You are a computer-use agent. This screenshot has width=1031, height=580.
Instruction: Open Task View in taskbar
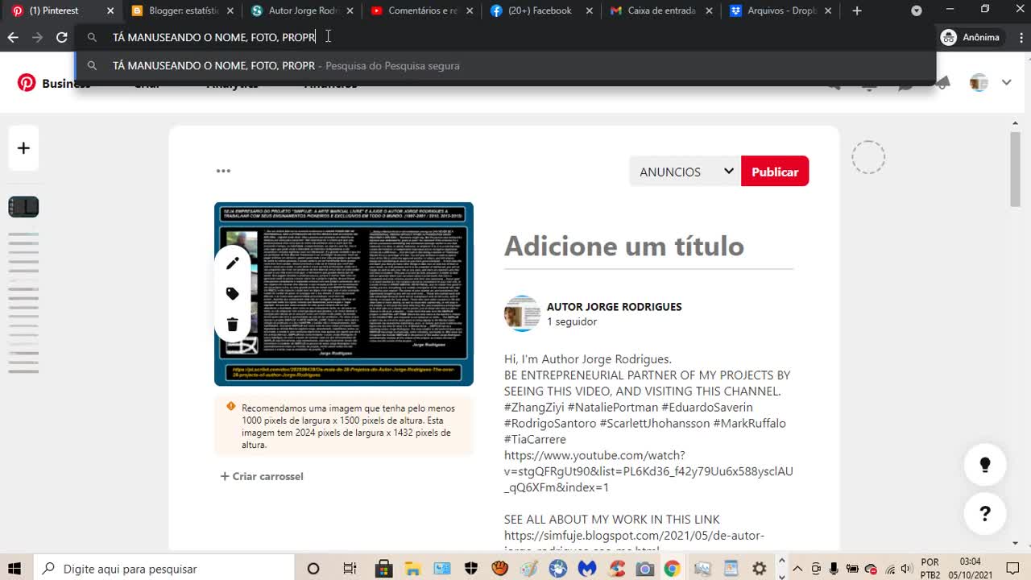[350, 569]
